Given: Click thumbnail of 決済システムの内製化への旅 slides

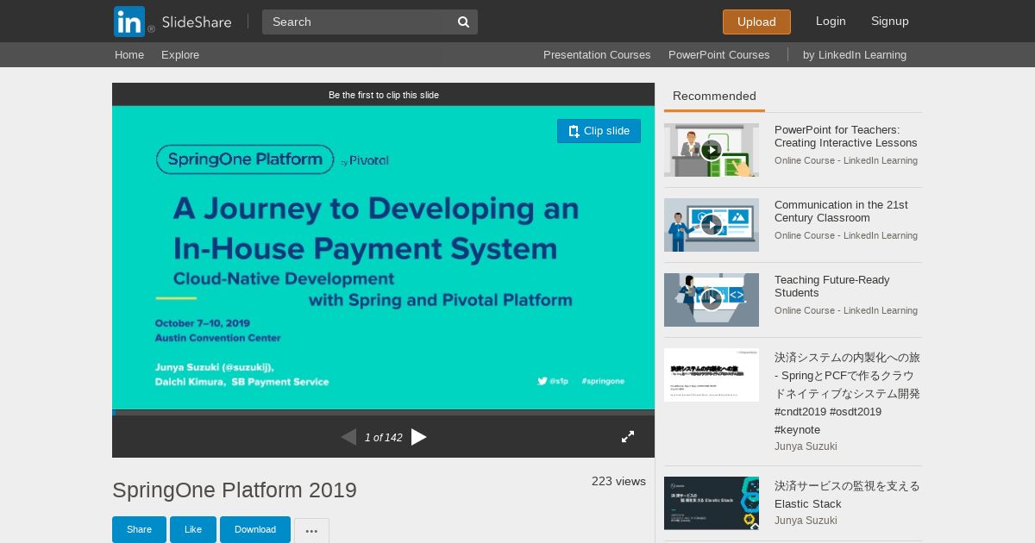Looking at the screenshot, I should click(712, 375).
